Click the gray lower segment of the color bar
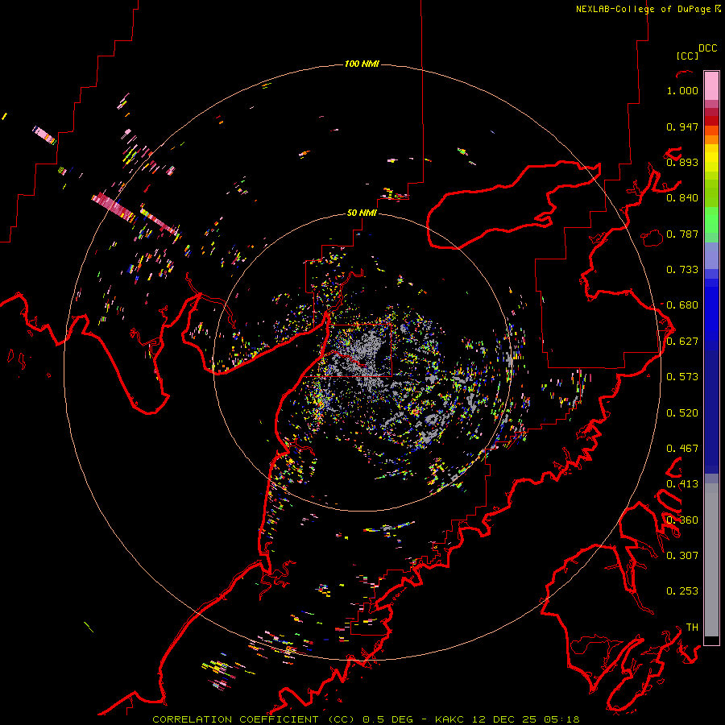725x725 pixels. 711,560
